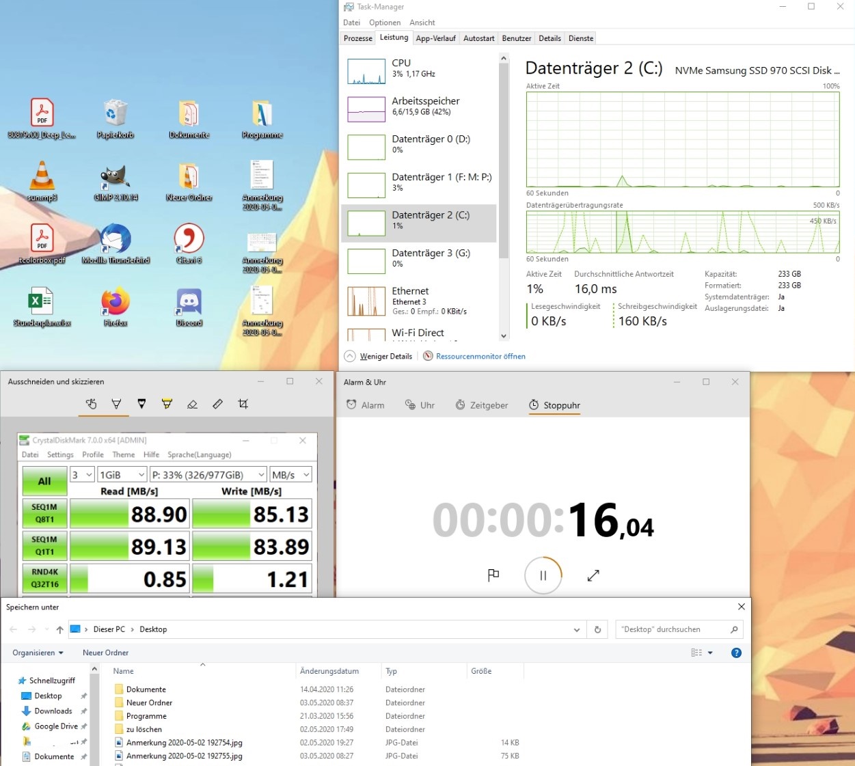
Task: Switch to the Dienste tab
Action: click(581, 38)
